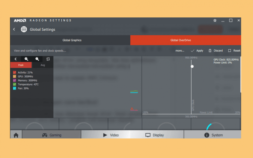253x158 pixels.
Task: Click the play icon for Video
Action: [x=105, y=135]
